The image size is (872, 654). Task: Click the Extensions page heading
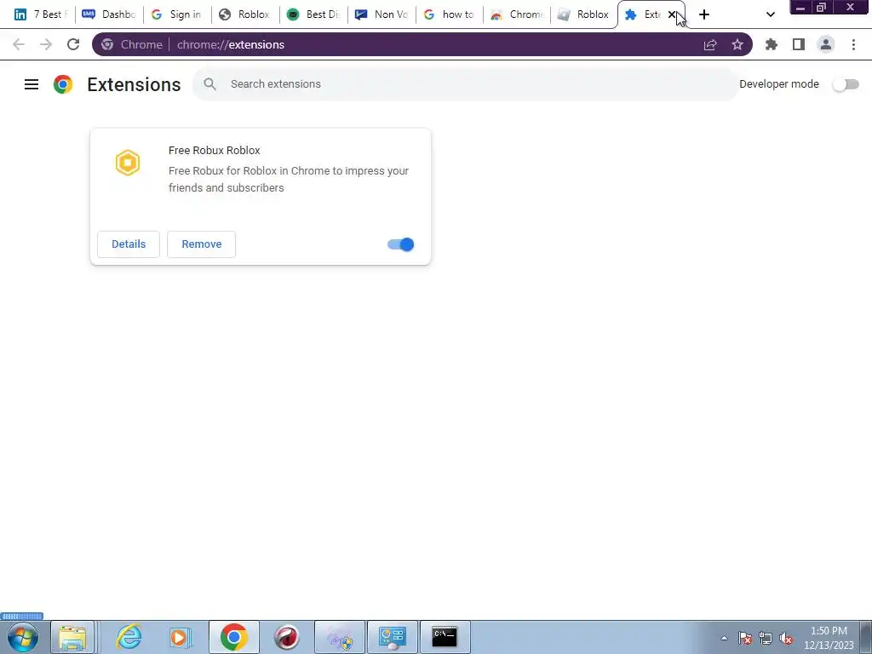pos(134,84)
